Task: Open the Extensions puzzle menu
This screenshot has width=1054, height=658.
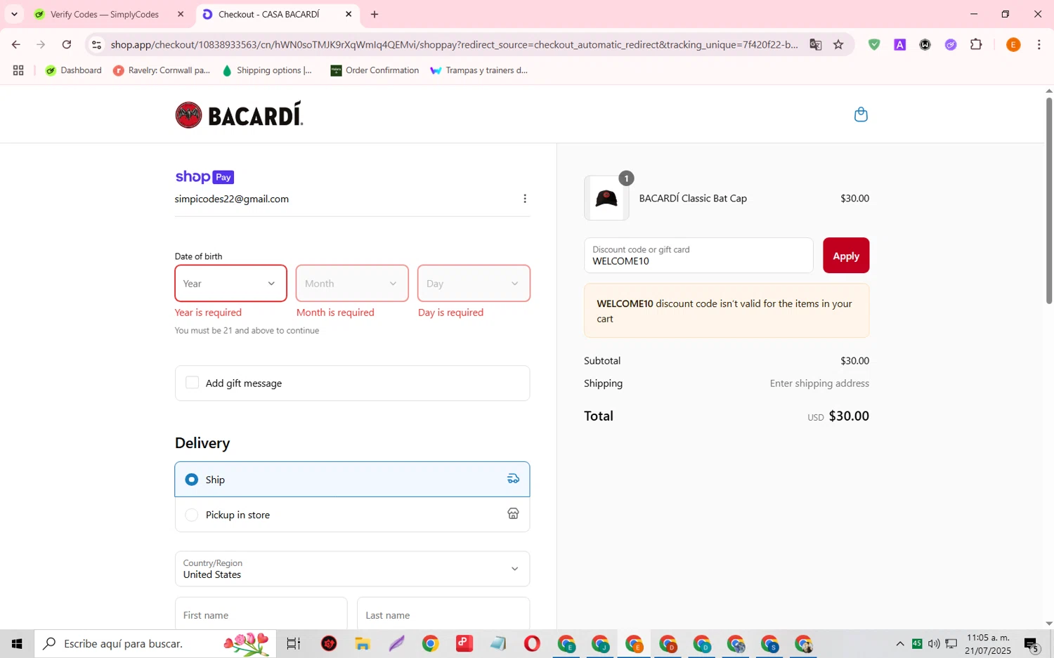Action: 976,44
